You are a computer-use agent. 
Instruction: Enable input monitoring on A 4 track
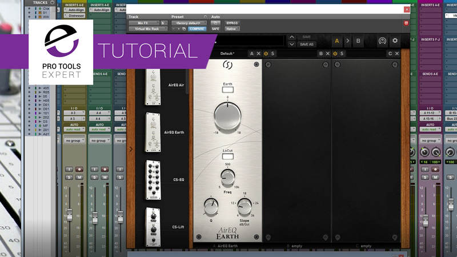(94, 169)
